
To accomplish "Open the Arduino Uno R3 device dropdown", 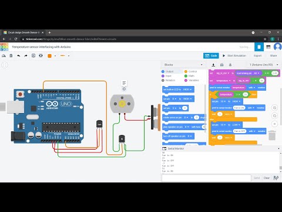I will click(x=264, y=65).
